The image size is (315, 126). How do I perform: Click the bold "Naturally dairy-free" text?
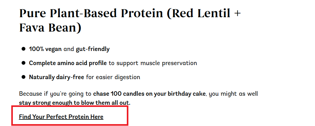[56, 77]
